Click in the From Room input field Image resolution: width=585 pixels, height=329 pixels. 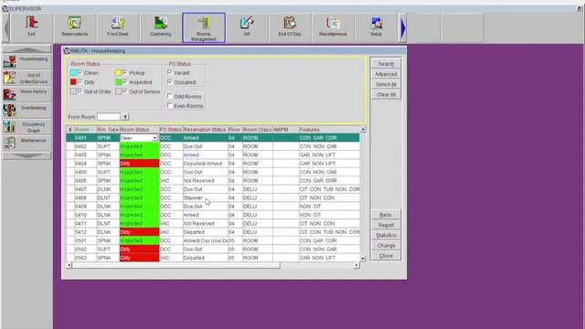click(x=109, y=117)
